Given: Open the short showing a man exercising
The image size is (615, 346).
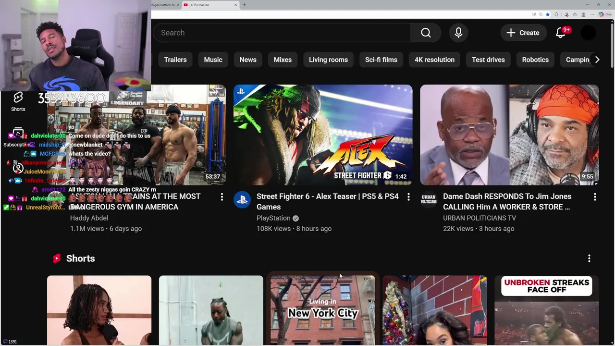Looking at the screenshot, I should coord(211,310).
